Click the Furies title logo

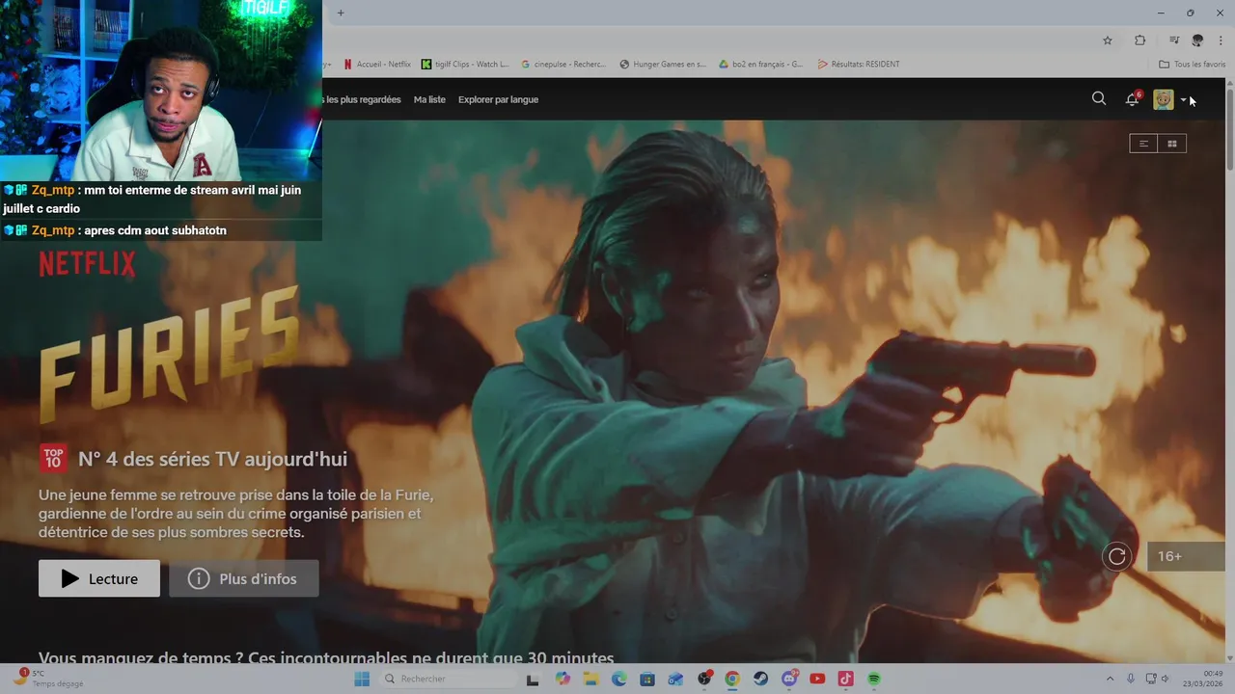[x=169, y=354]
